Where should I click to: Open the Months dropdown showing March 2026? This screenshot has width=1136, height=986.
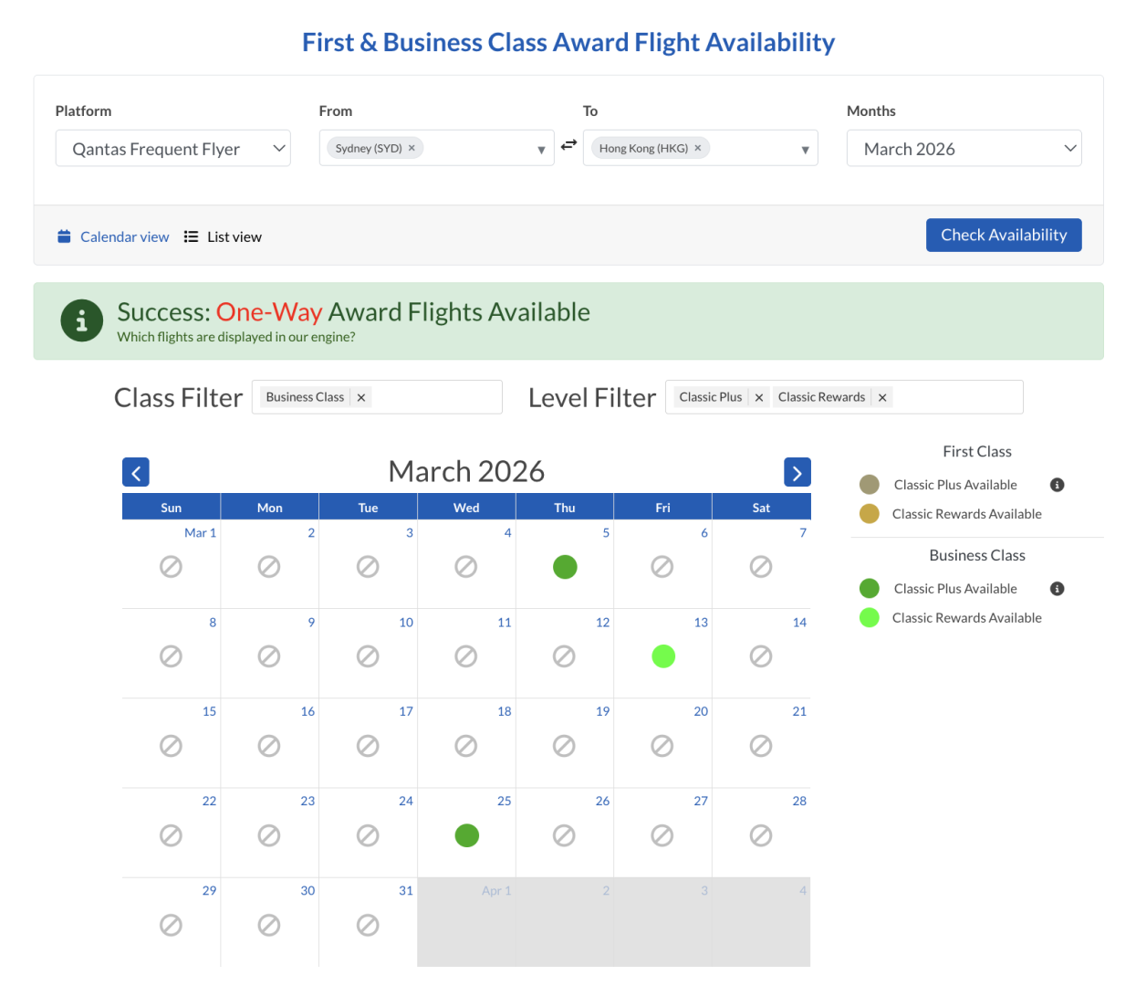pos(964,149)
